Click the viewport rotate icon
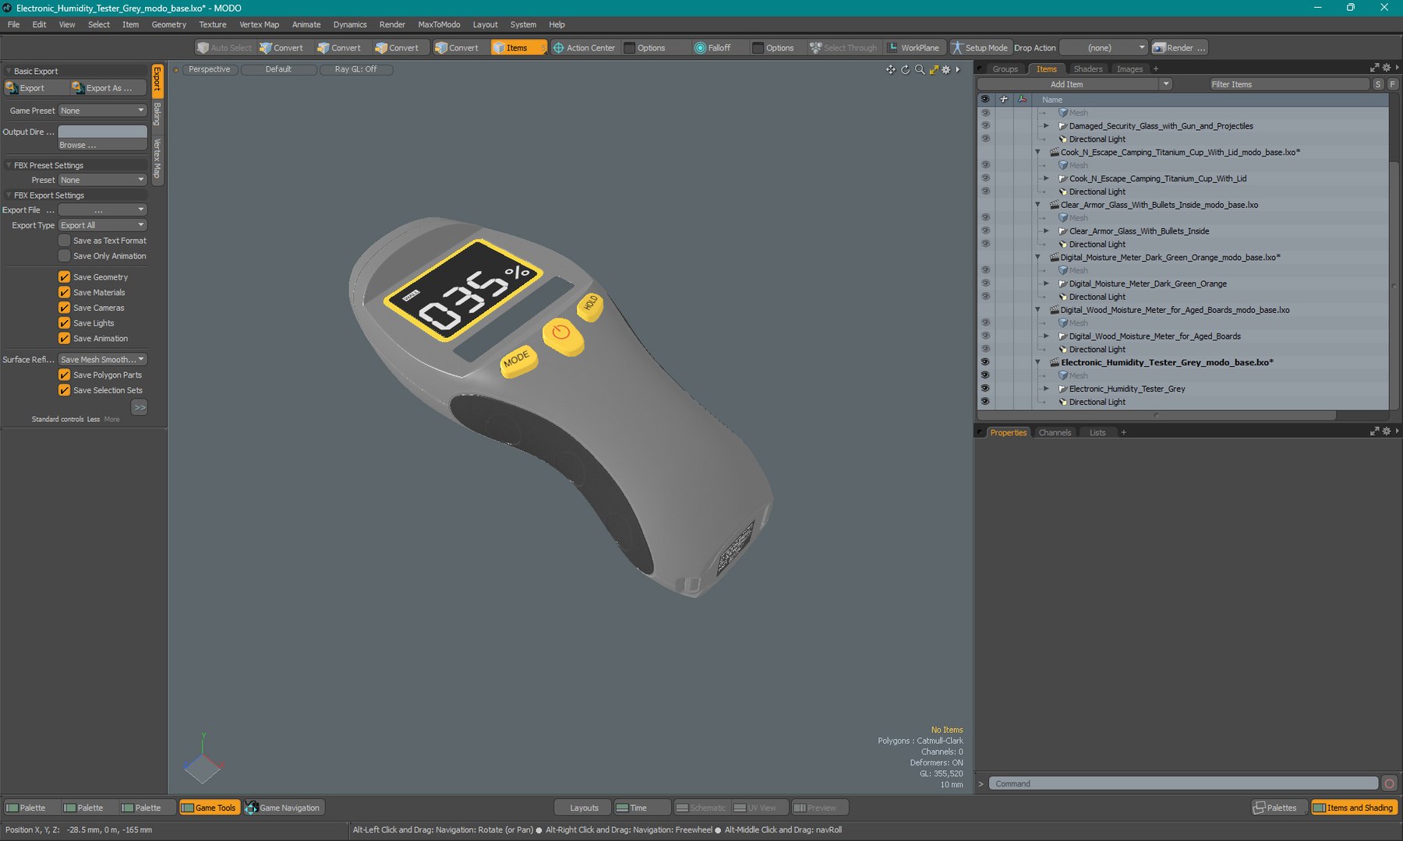Viewport: 1403px width, 841px height. (x=905, y=69)
